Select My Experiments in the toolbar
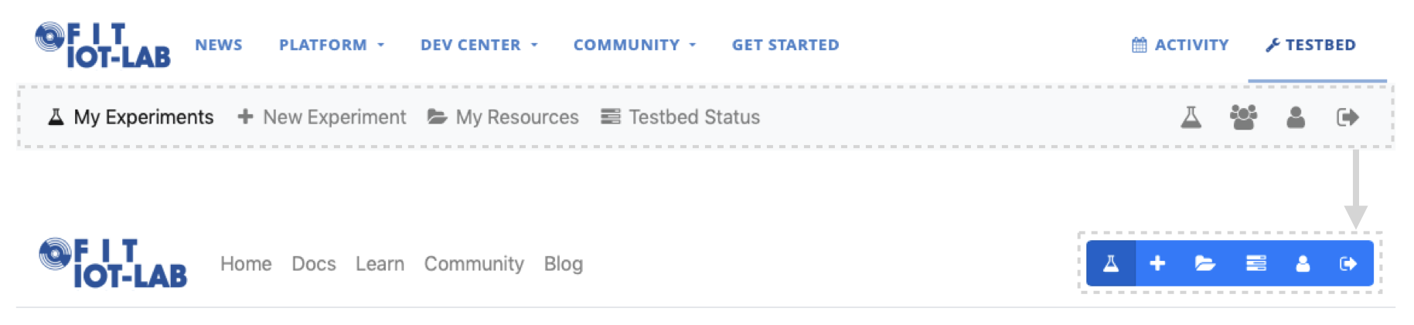This screenshot has height=325, width=1414. [x=131, y=117]
